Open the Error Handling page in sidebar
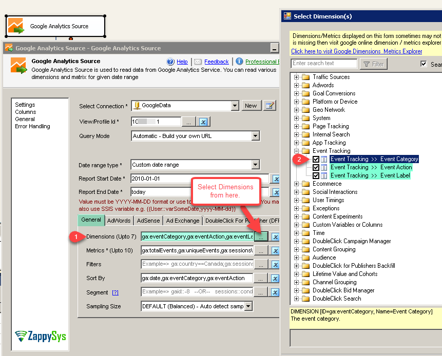This screenshot has height=356, width=442. click(x=32, y=126)
